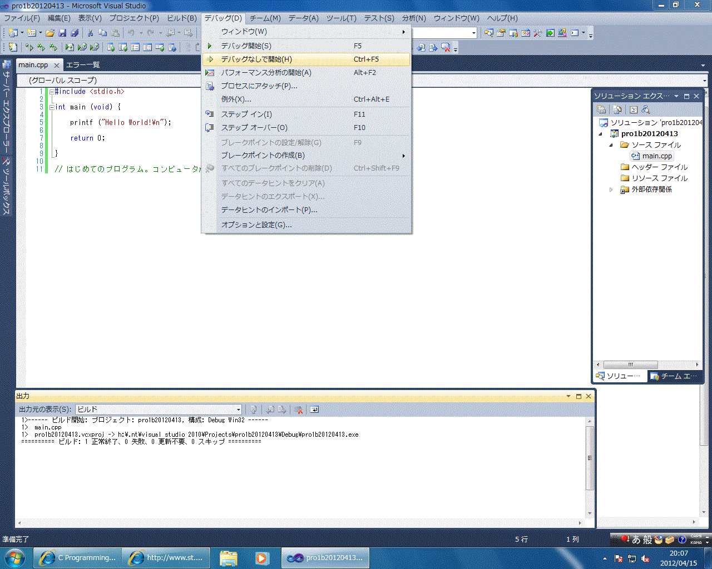Collapse the pro1b20120413 project node
Viewport: 712px width, 569px height.
point(601,134)
